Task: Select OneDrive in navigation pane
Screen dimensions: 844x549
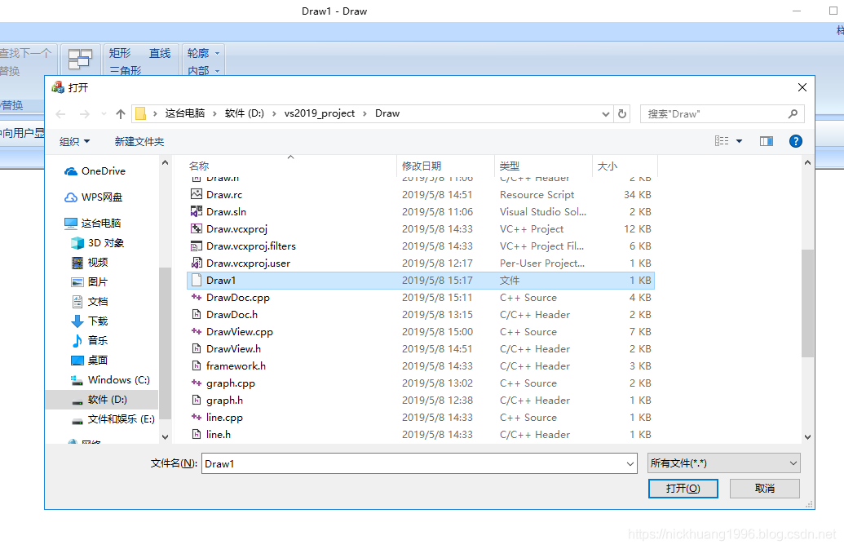Action: pos(104,171)
